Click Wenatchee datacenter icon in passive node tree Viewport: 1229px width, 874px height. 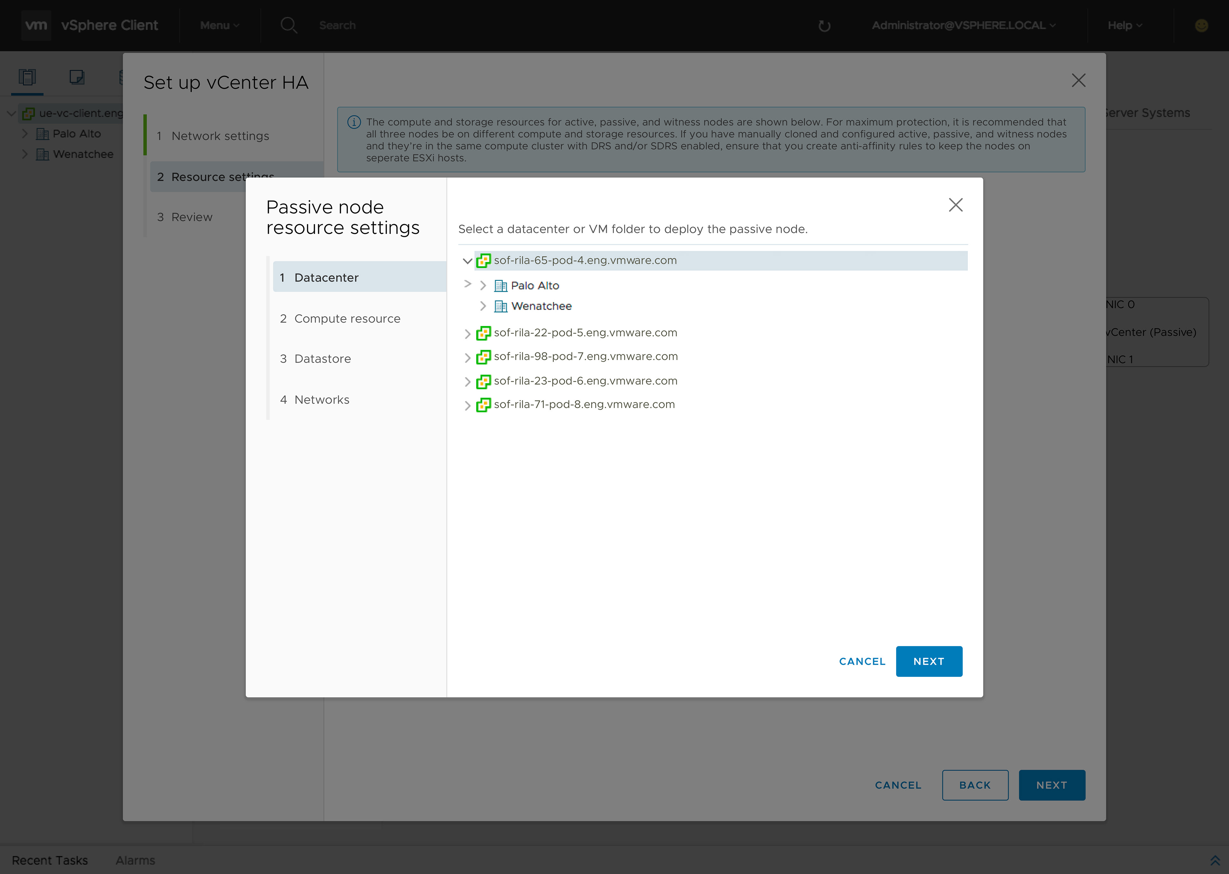click(x=501, y=306)
